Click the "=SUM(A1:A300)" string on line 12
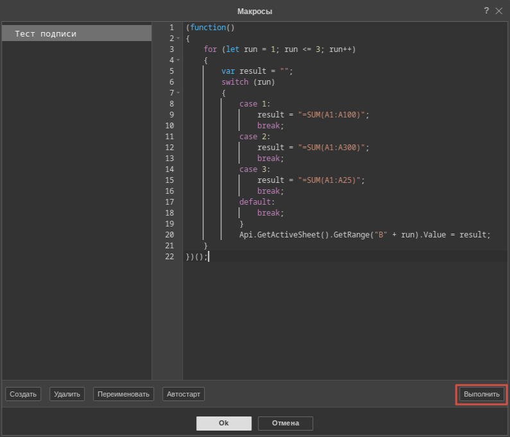The image size is (510, 437). pyautogui.click(x=332, y=148)
